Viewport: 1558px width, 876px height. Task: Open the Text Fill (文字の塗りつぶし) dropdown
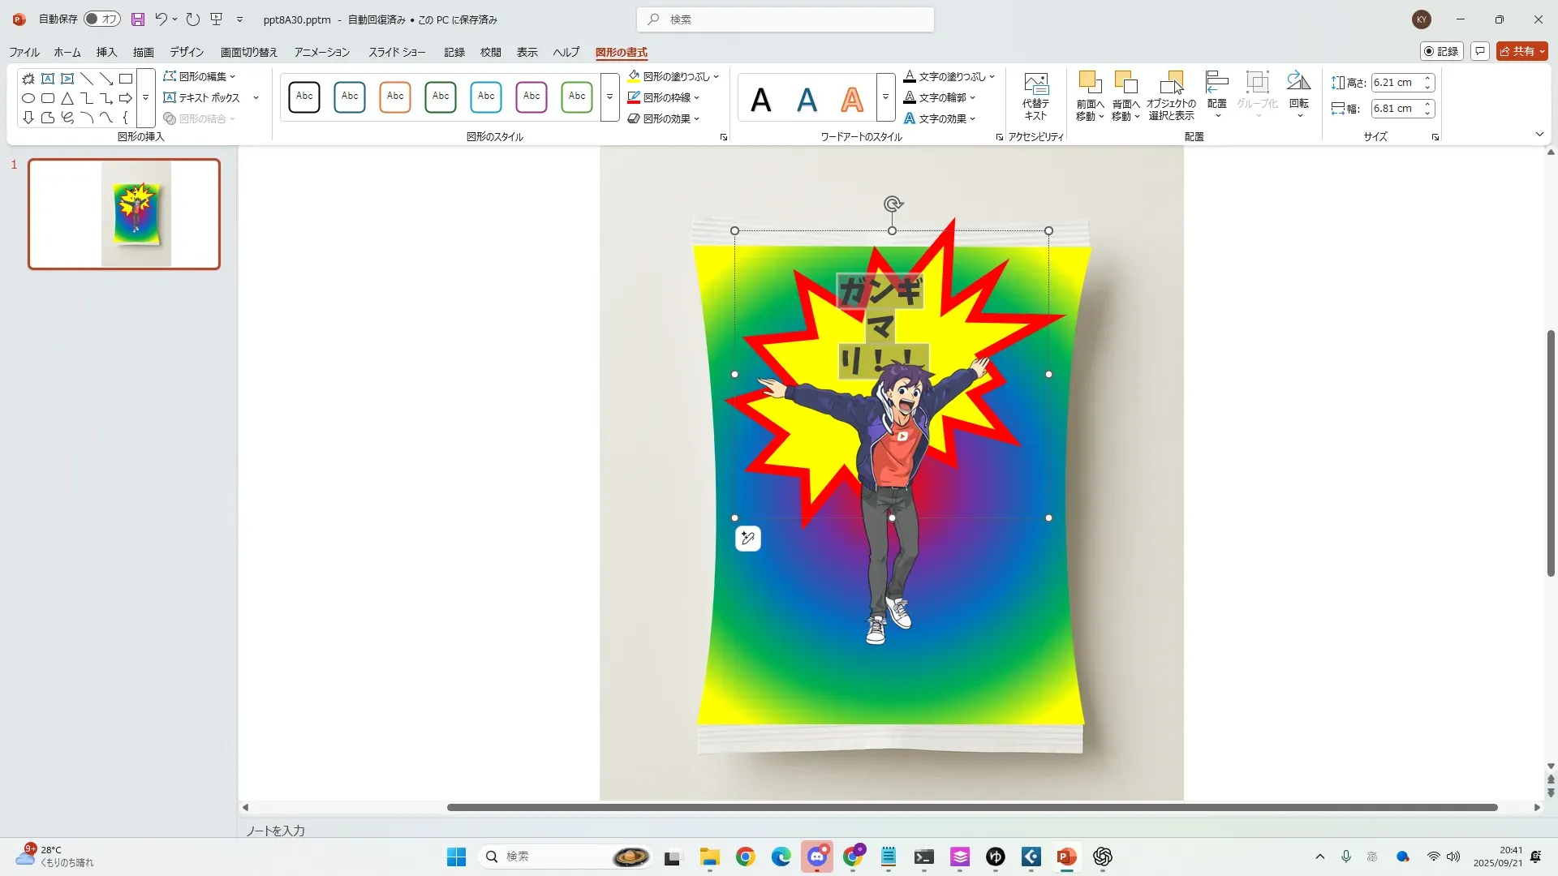pos(992,76)
